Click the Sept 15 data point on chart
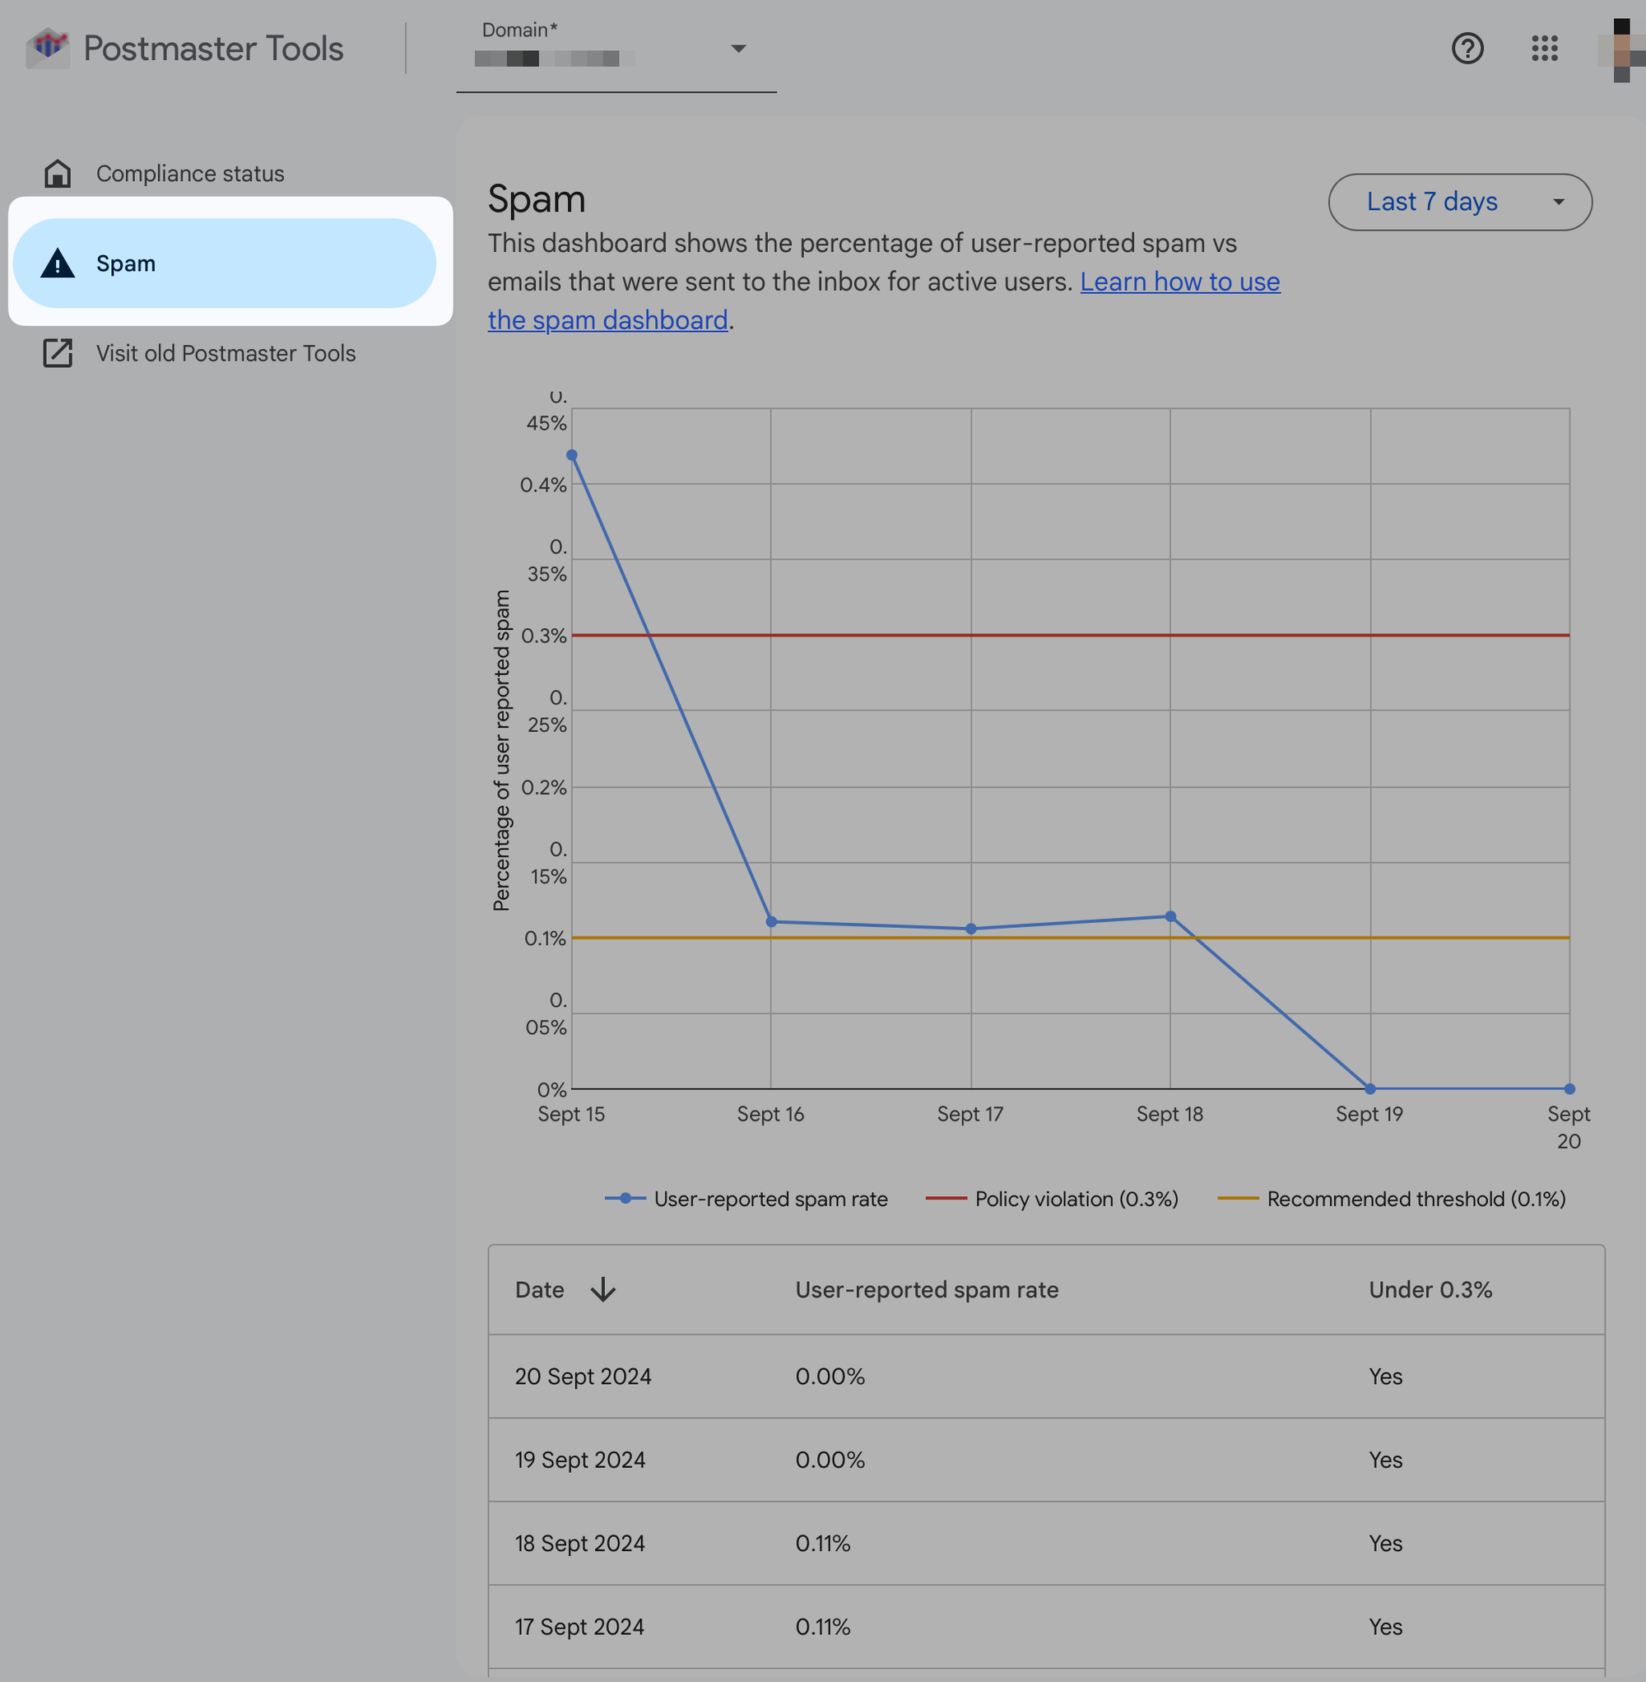This screenshot has height=1682, width=1646. coord(571,455)
